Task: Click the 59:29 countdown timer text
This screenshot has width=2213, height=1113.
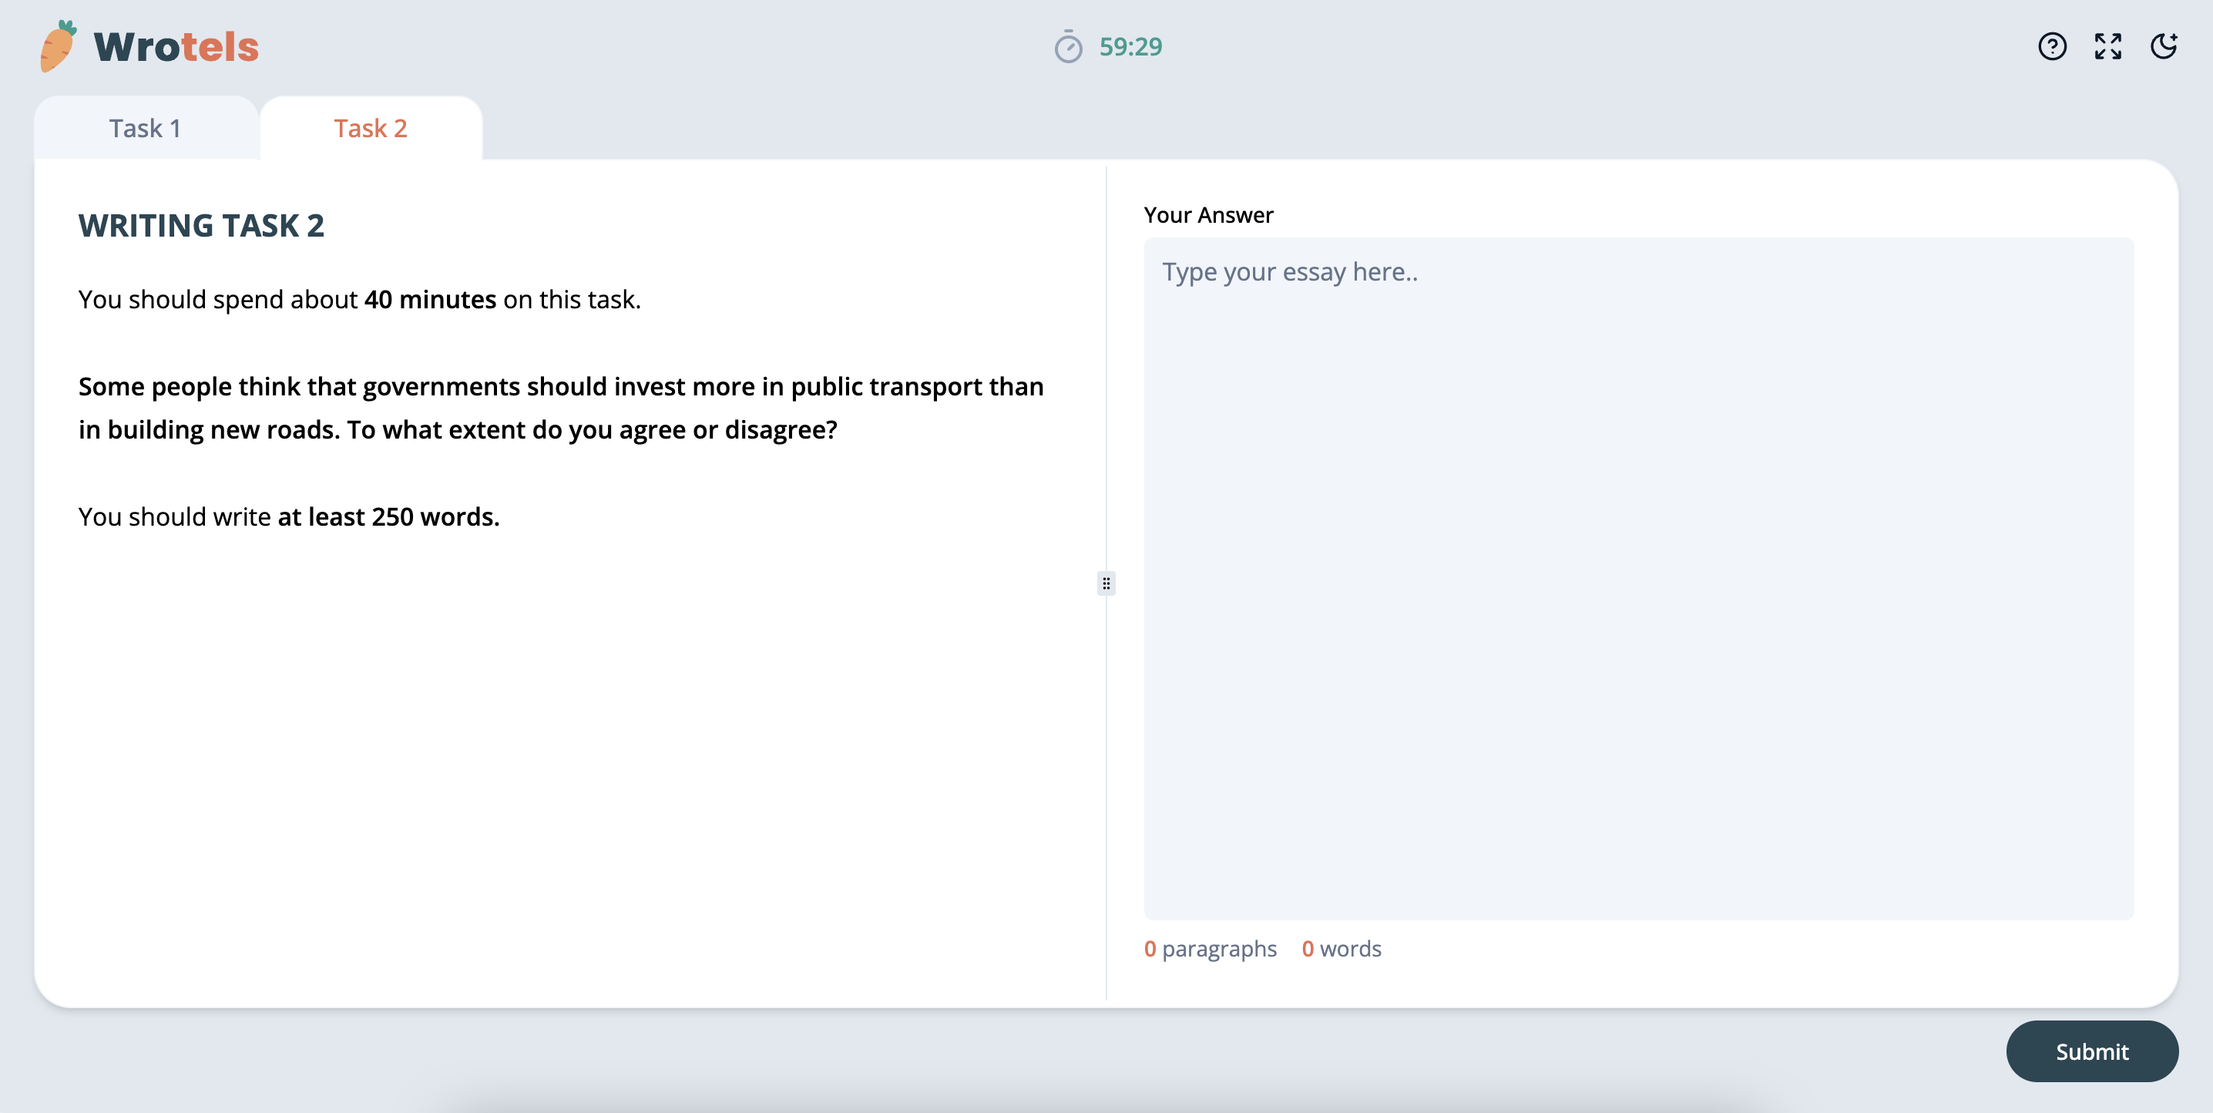Action: 1130,46
